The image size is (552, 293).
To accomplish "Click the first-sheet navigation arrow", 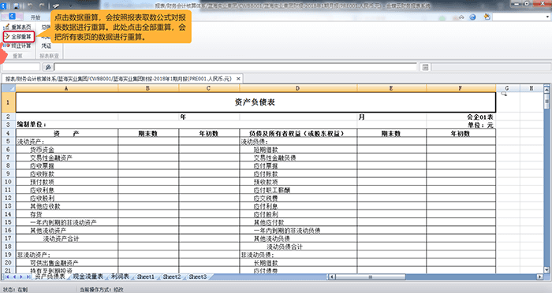I will point(7,277).
